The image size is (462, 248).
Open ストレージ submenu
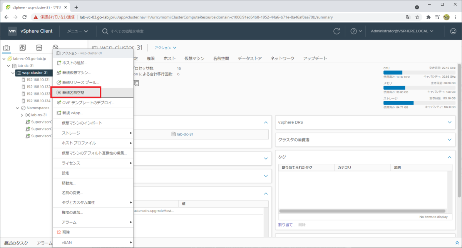point(93,133)
